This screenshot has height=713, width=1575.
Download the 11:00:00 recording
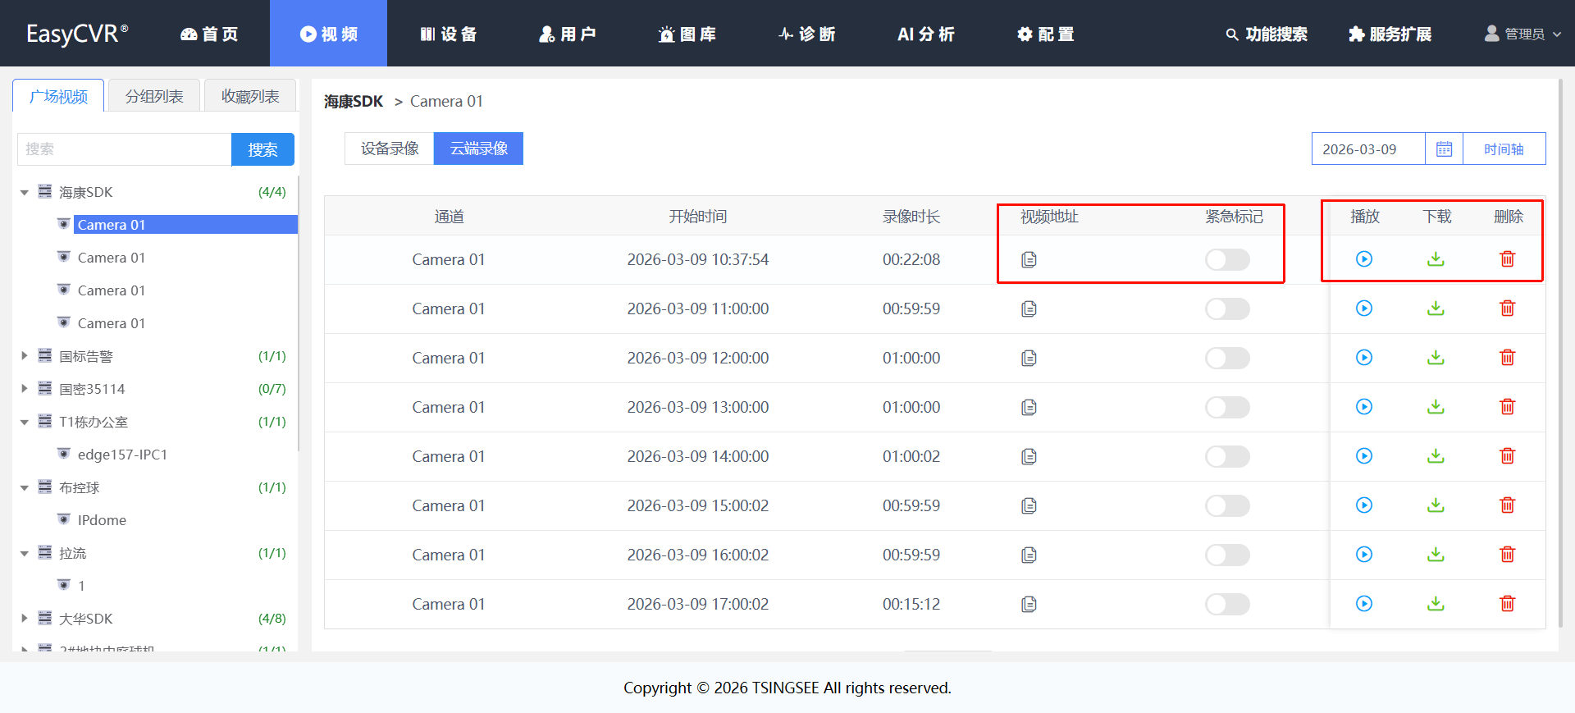click(1436, 309)
